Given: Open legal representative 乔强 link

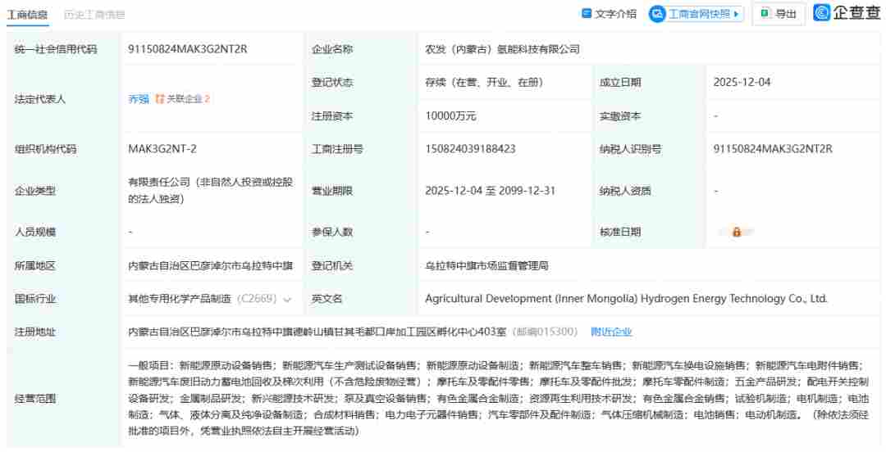Looking at the screenshot, I should [139, 99].
